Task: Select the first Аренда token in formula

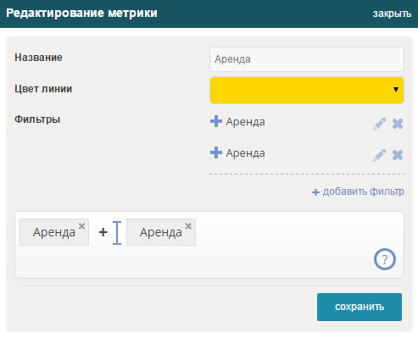Action: click(54, 232)
